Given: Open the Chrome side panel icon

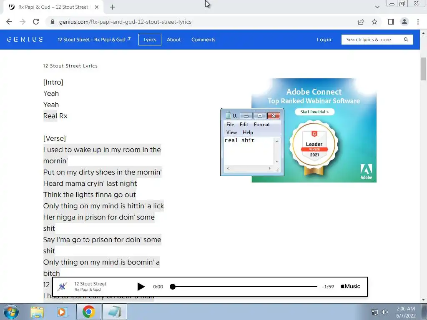Looking at the screenshot, I should pos(391,22).
